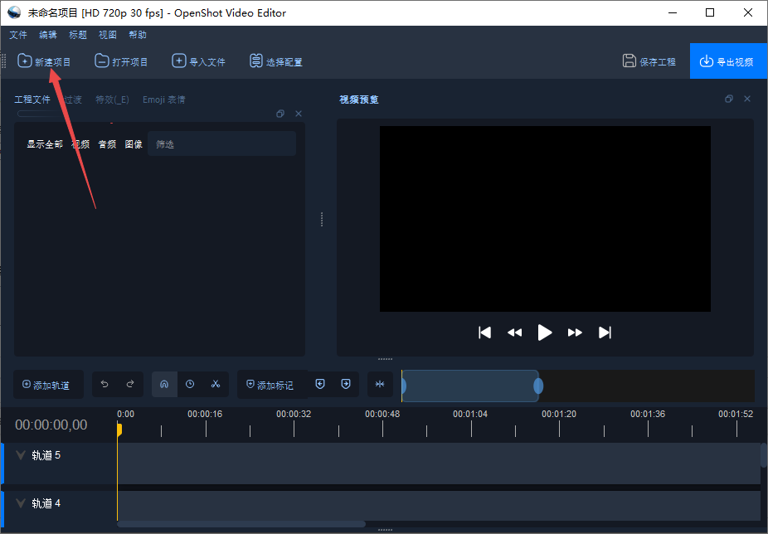Click the rewind button in preview
The height and width of the screenshot is (534, 768).
[514, 333]
